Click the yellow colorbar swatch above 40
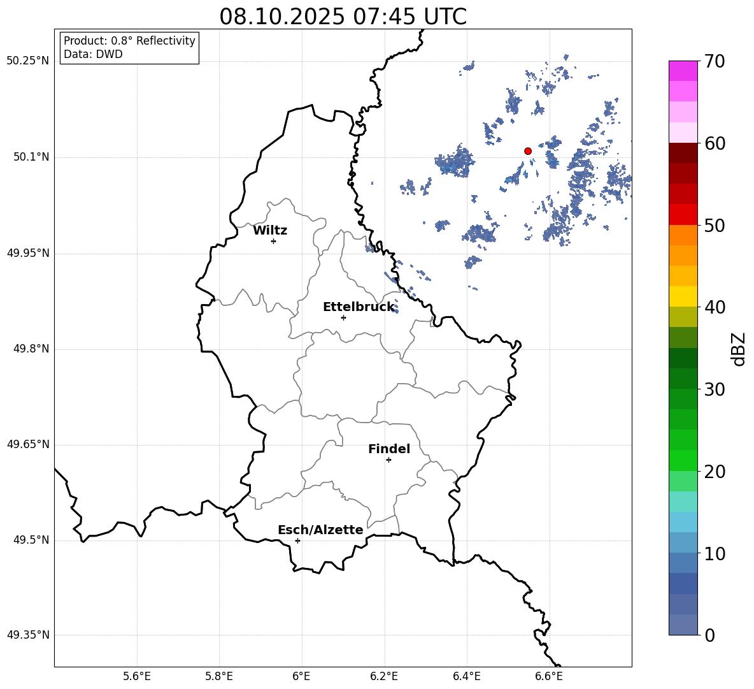This screenshot has width=754, height=689. pos(683,296)
